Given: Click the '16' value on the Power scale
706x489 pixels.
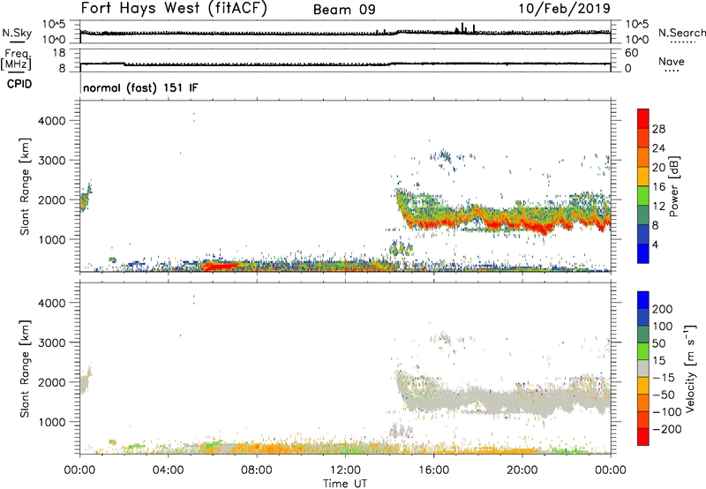Looking at the screenshot, I should click(658, 187).
